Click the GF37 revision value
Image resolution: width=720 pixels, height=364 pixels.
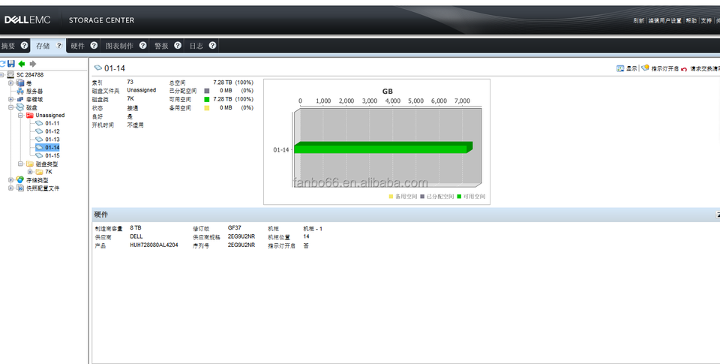click(234, 227)
